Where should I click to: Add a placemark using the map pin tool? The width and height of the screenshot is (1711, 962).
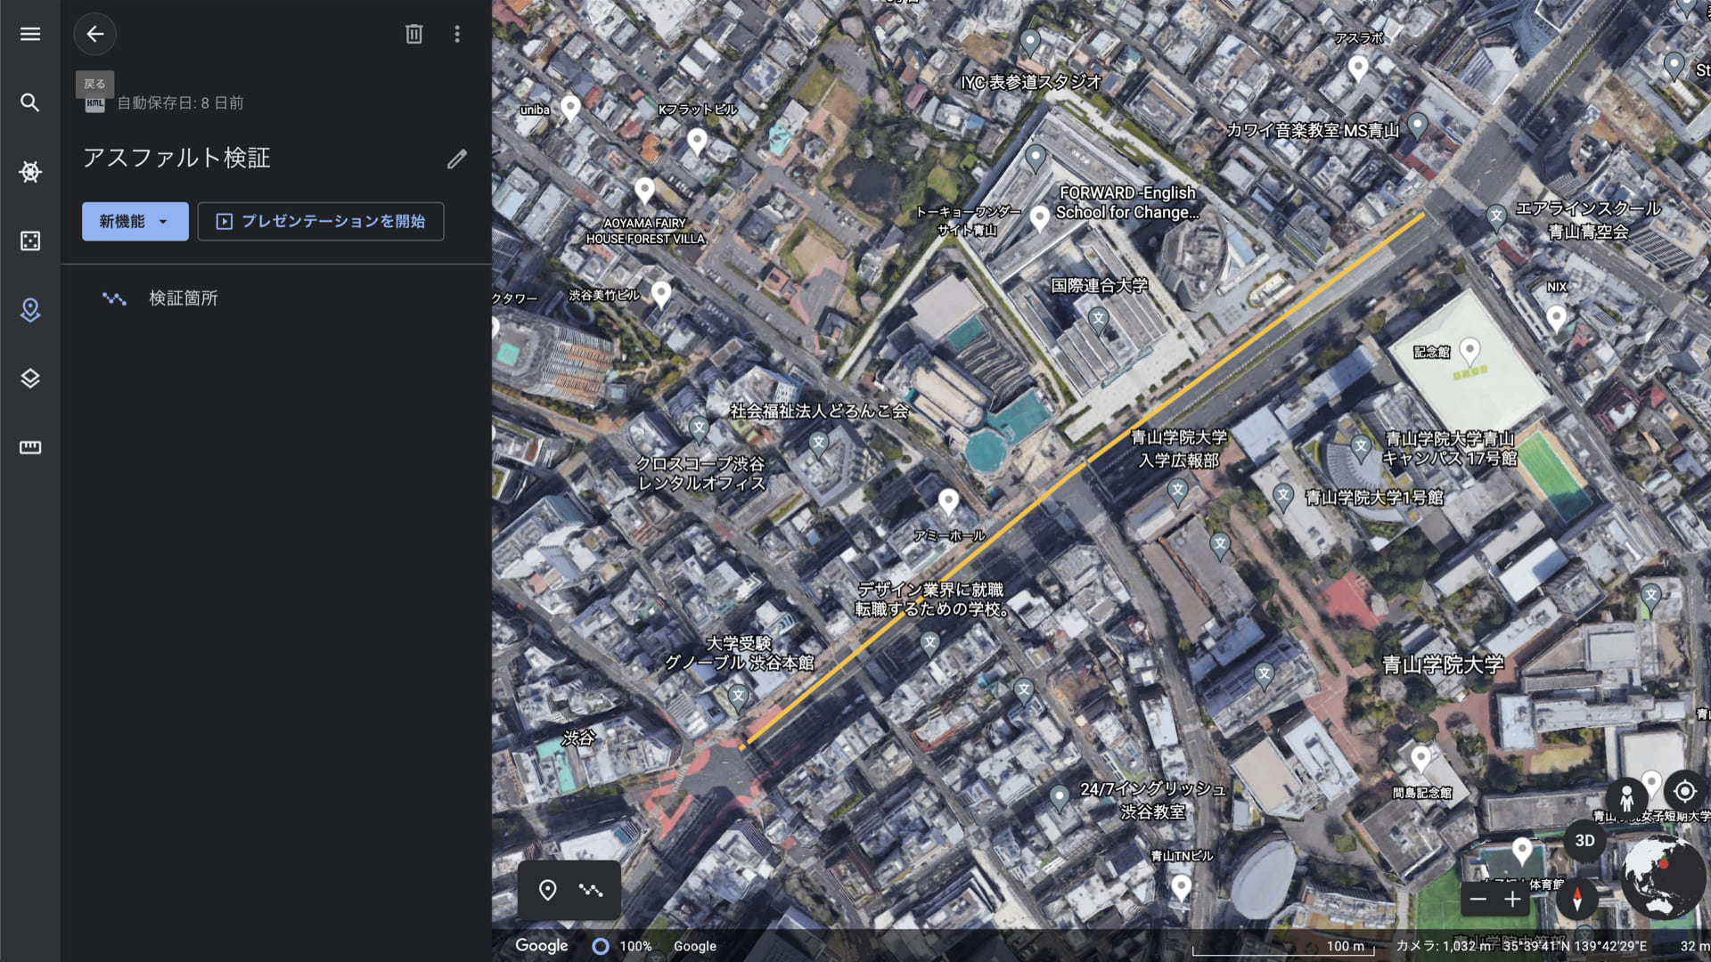coord(548,890)
